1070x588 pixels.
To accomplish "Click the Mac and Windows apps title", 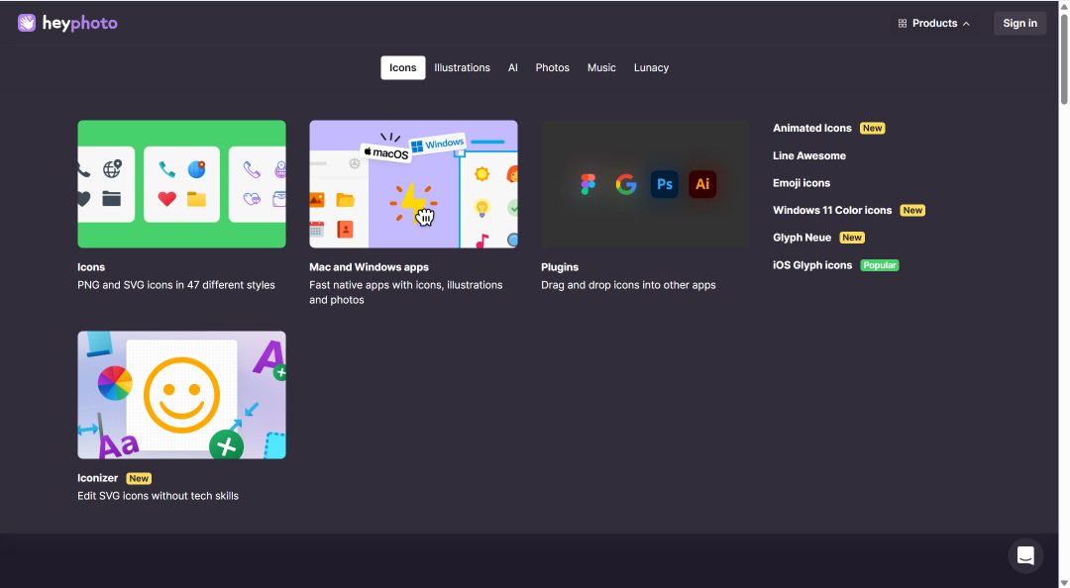I will [x=369, y=267].
